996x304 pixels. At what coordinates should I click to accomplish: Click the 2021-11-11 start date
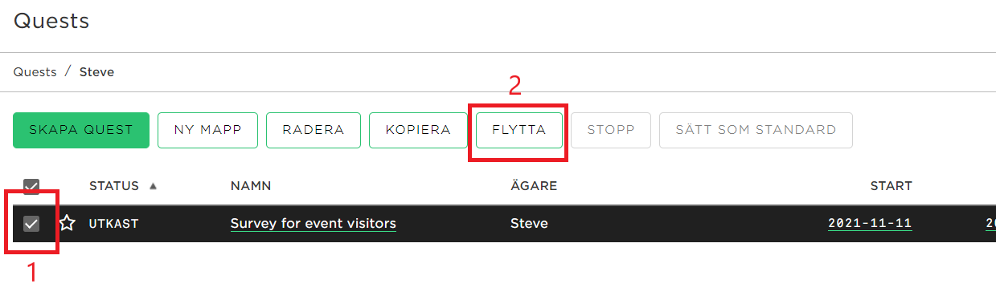(870, 224)
